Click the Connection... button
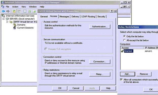158x95 pixels. (100, 62)
